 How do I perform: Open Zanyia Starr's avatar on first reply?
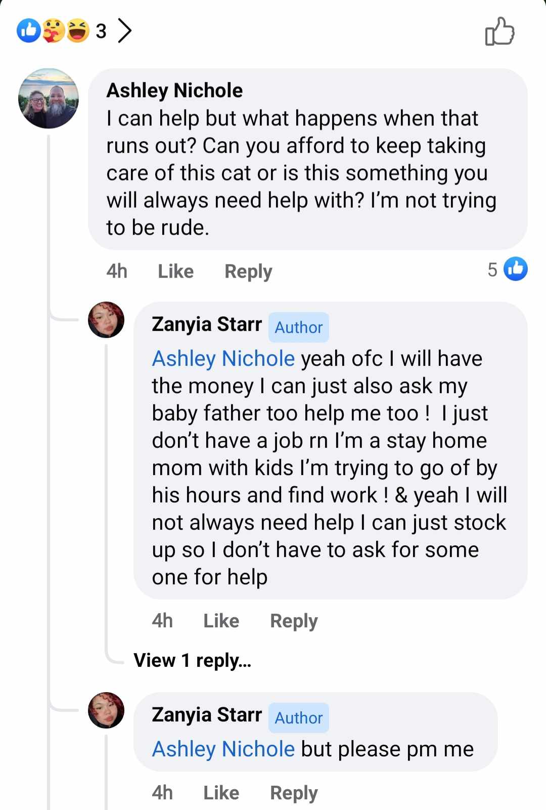106,320
